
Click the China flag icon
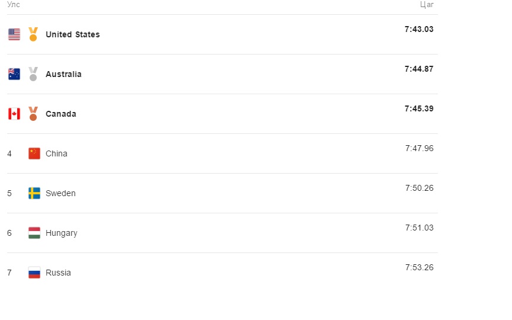pos(34,153)
